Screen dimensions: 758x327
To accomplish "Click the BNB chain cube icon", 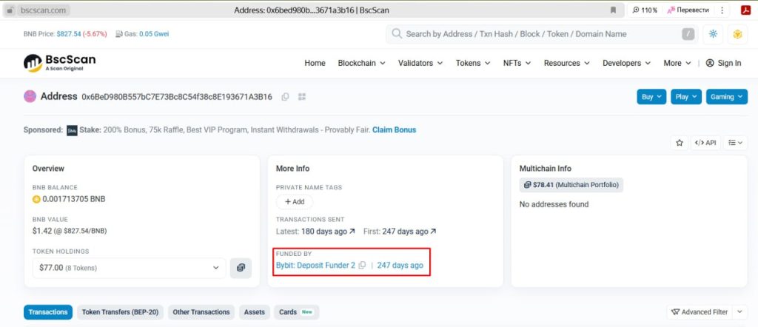I will (737, 34).
